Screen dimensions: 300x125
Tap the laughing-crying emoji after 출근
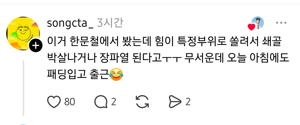(117, 75)
